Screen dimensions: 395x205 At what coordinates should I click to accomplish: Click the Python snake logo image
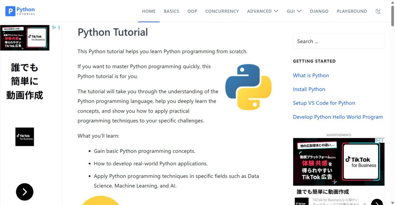click(x=248, y=87)
